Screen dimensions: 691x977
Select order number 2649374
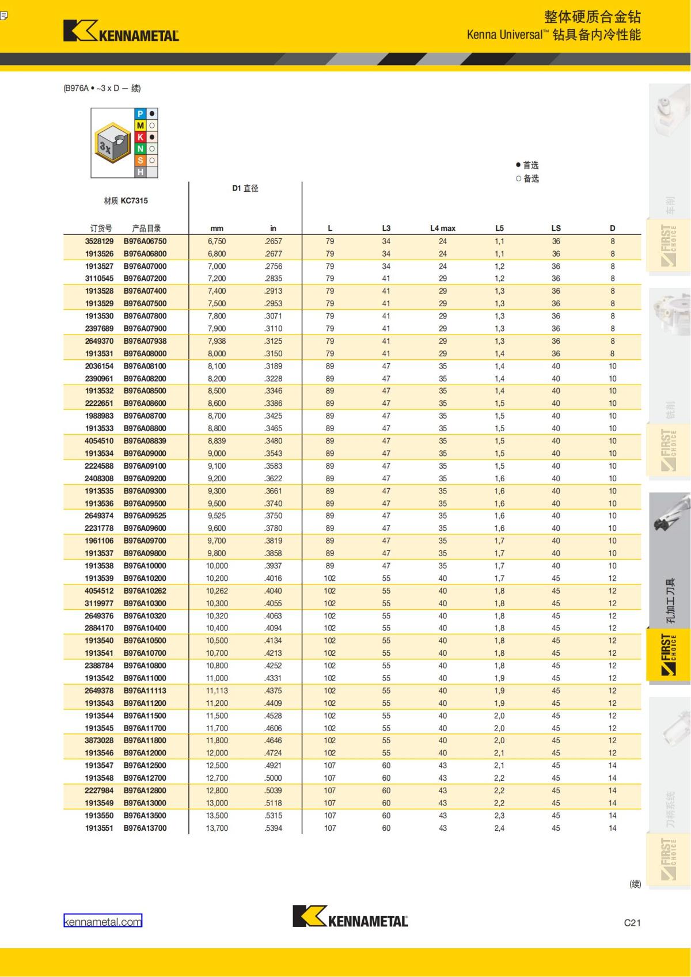(x=100, y=516)
